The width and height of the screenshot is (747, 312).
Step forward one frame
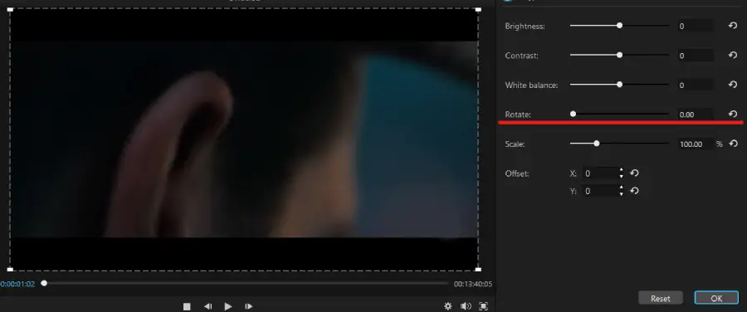[x=249, y=306]
